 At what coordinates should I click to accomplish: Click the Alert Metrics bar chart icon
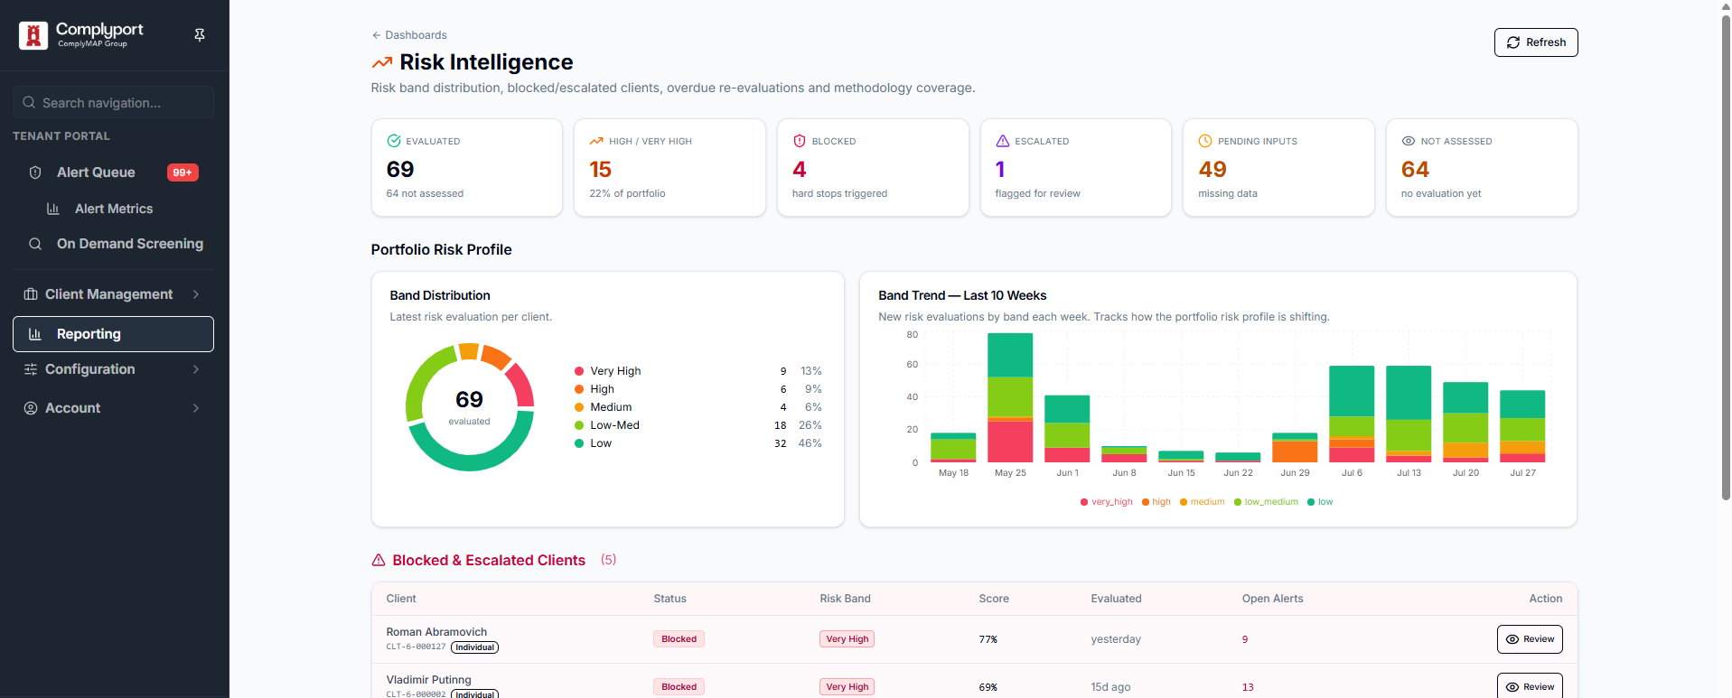tap(53, 209)
